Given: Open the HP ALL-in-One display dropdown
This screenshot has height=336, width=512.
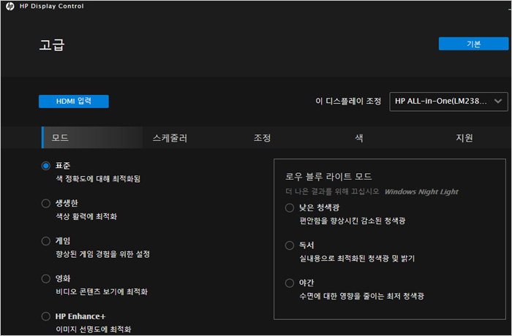Looking at the screenshot, I should click(448, 102).
